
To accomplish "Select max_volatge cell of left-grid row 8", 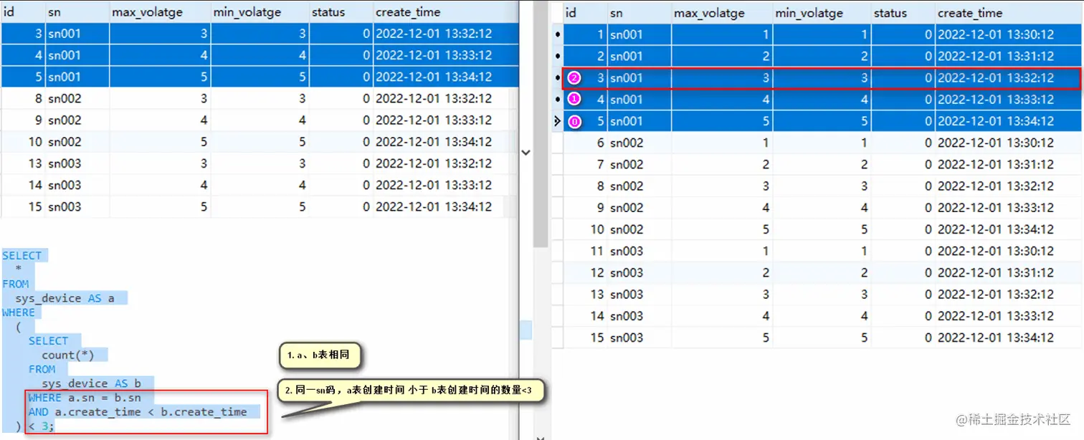I will pyautogui.click(x=160, y=98).
